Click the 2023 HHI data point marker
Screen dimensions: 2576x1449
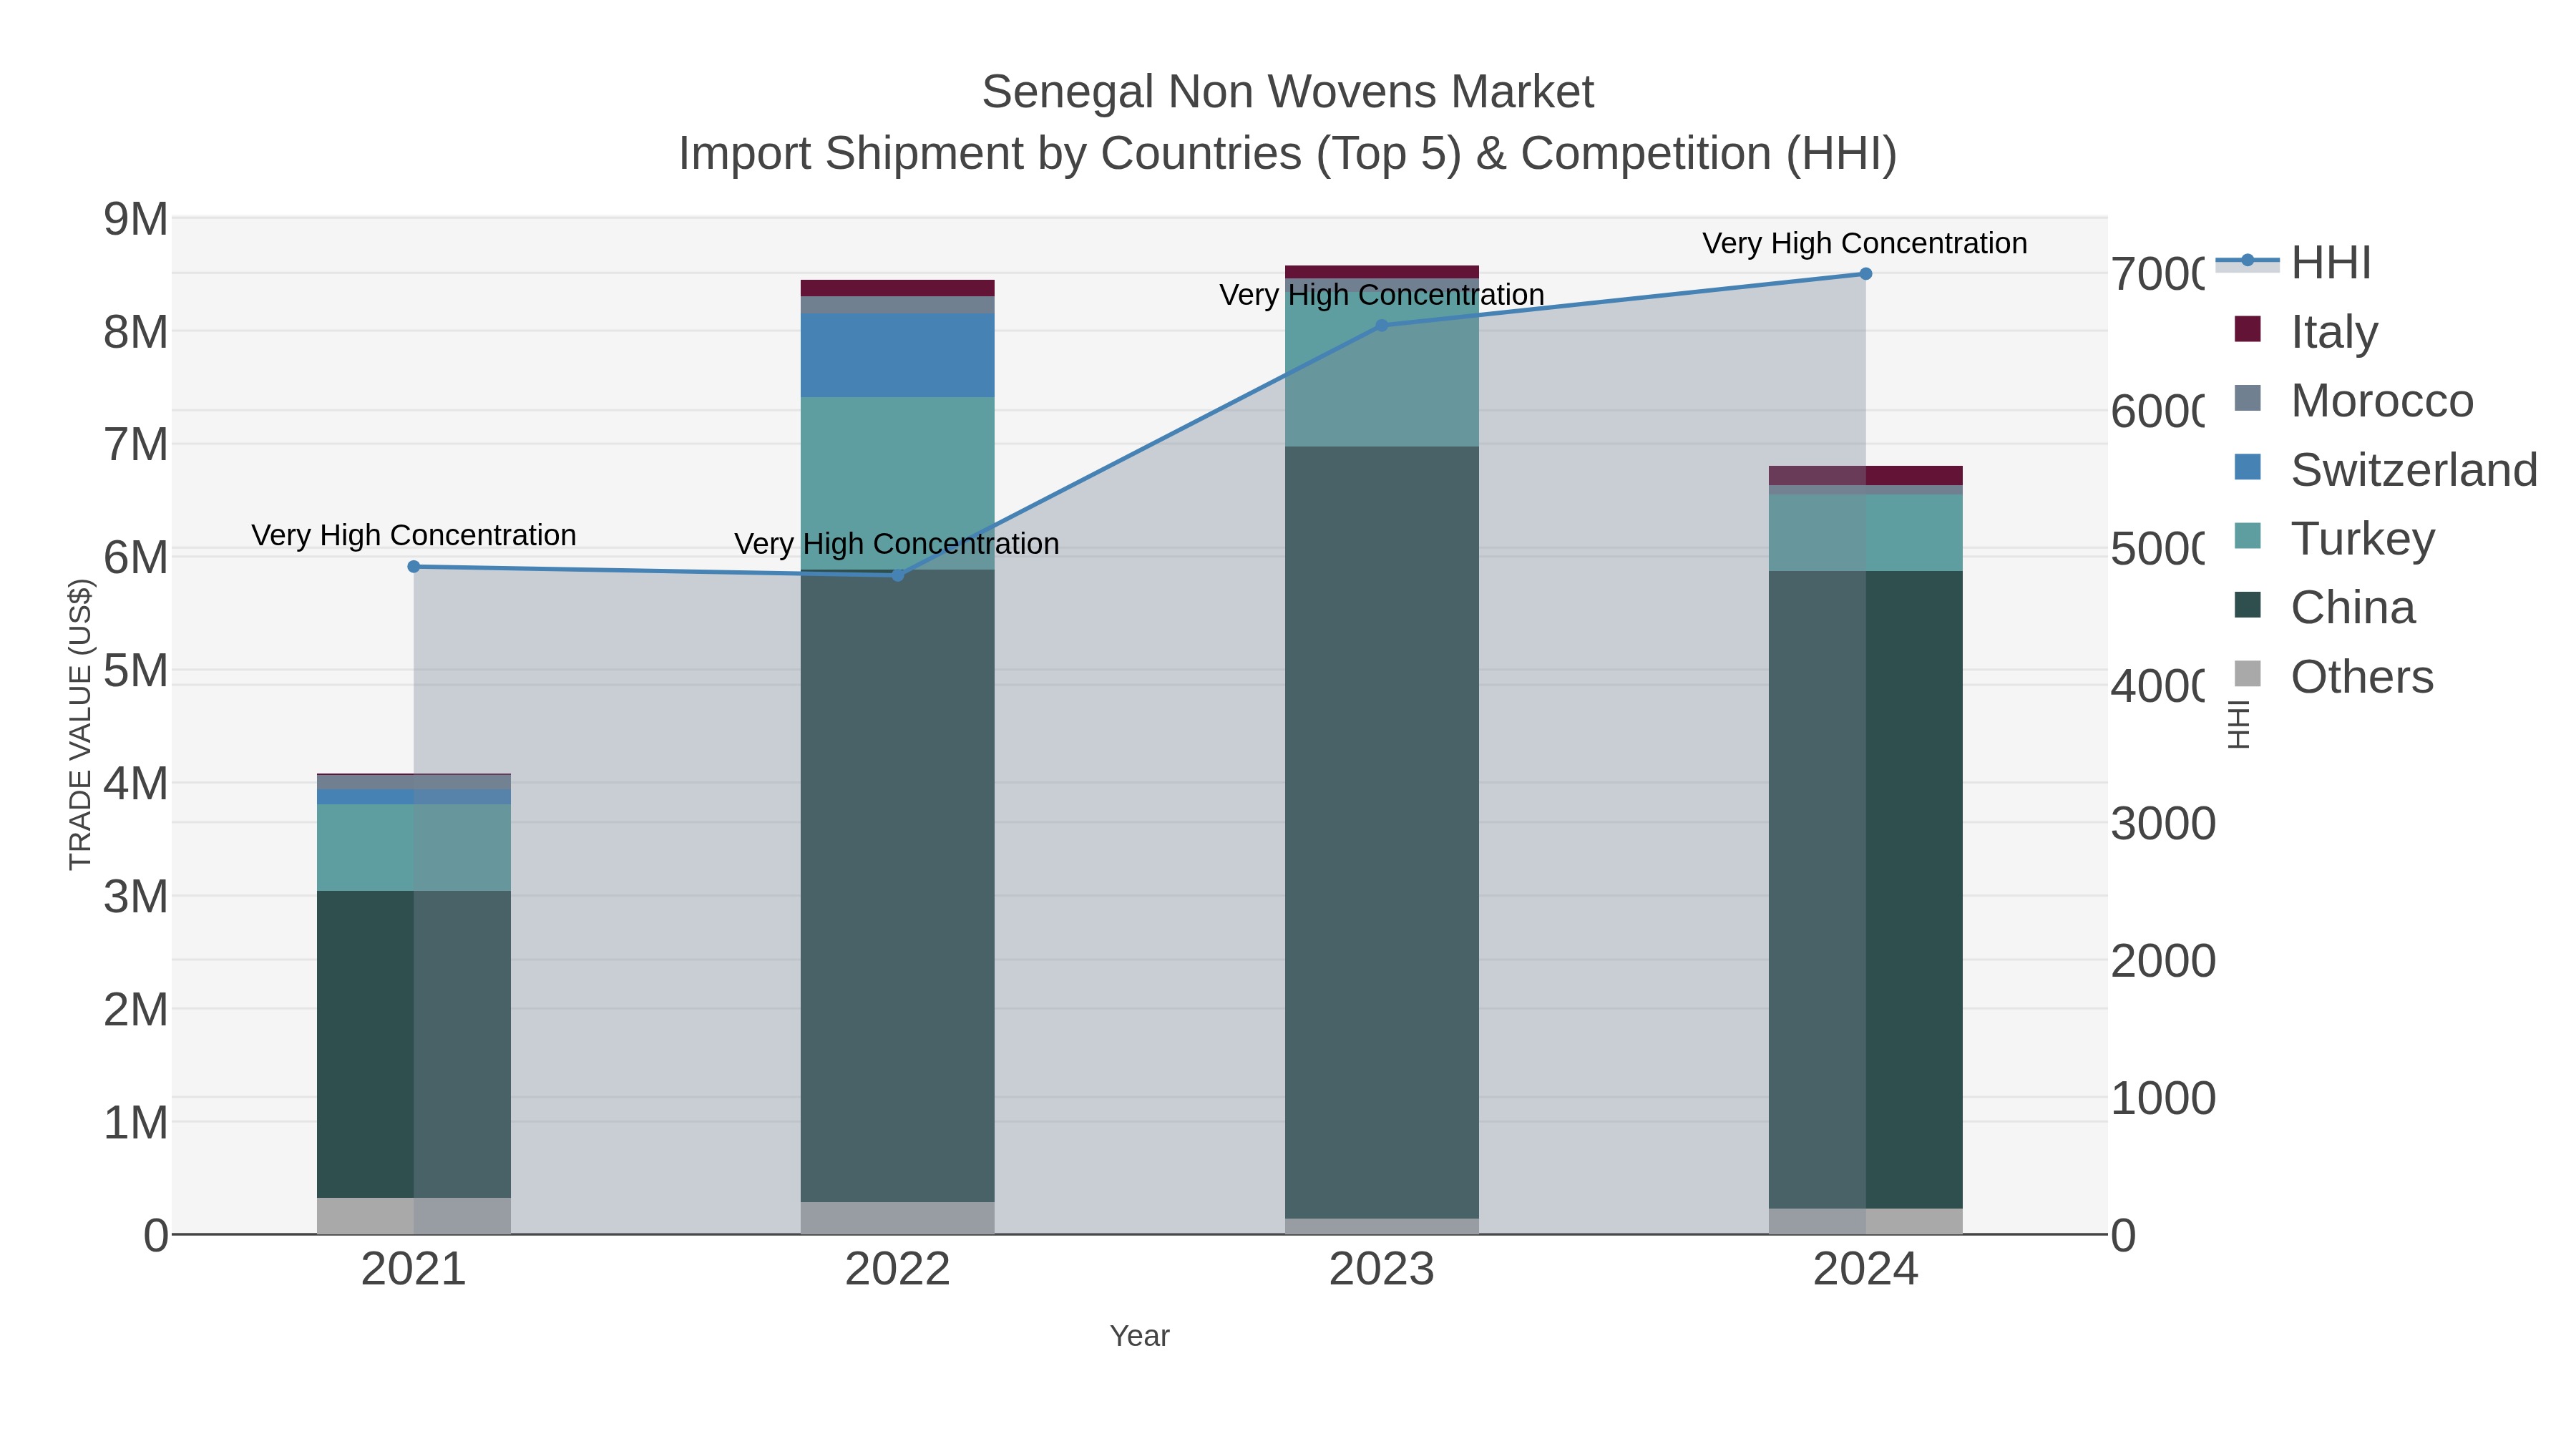click(1382, 325)
